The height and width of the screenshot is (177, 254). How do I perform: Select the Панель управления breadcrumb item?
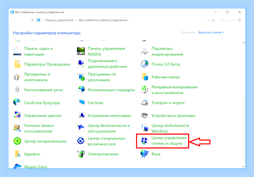(x=59, y=20)
